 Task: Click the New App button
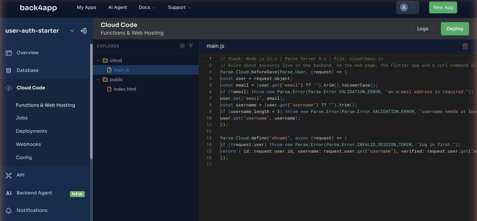pyautogui.click(x=443, y=7)
